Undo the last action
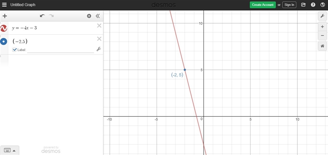The width and height of the screenshot is (328, 155). pos(43,16)
